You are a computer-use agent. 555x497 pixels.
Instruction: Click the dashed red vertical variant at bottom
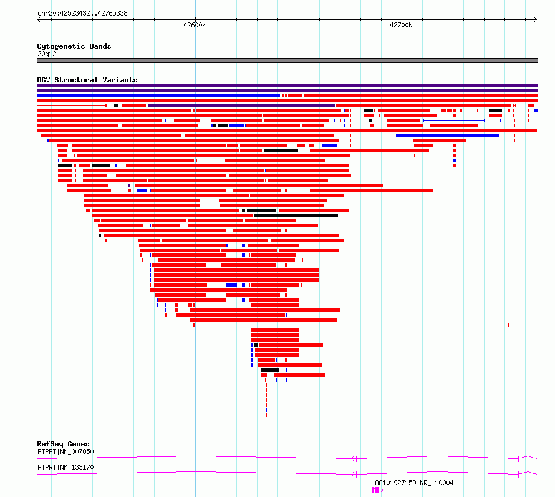point(266,398)
